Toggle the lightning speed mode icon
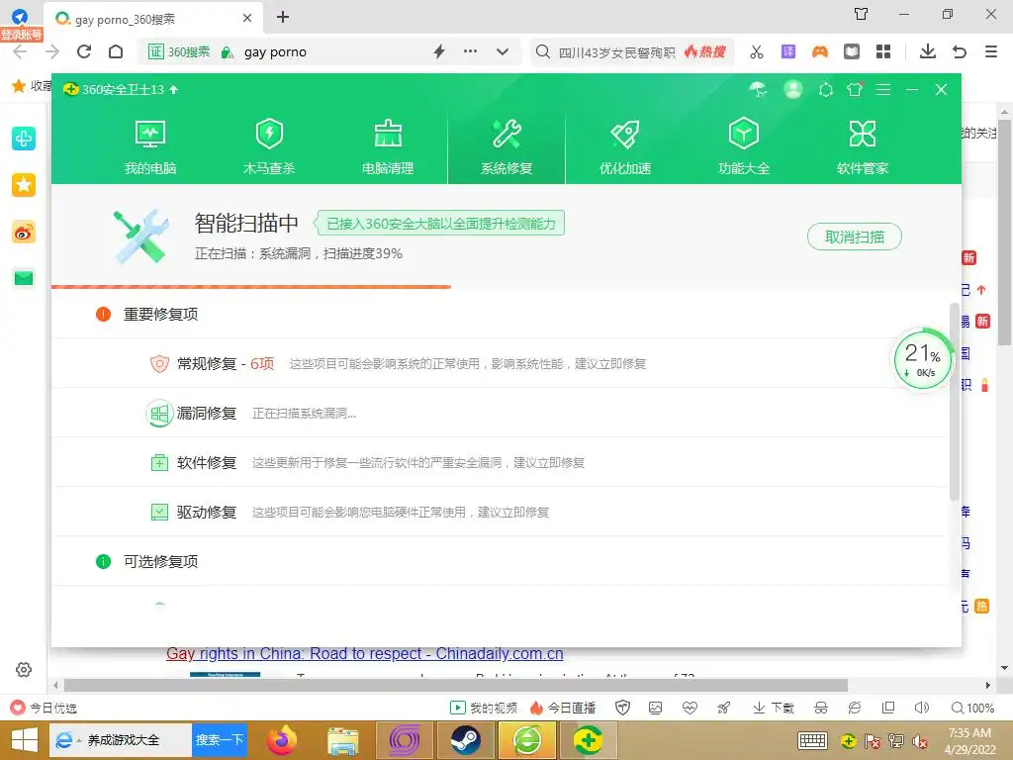Image resolution: width=1013 pixels, height=760 pixels. coord(439,51)
